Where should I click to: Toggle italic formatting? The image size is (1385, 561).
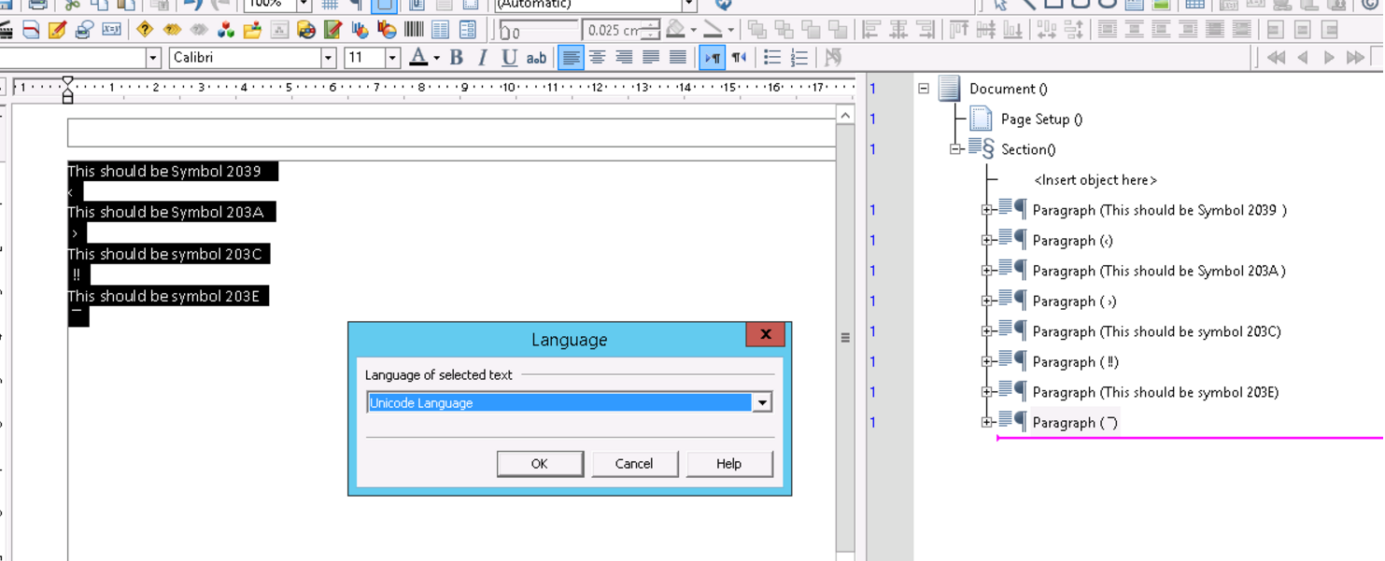pyautogui.click(x=482, y=58)
